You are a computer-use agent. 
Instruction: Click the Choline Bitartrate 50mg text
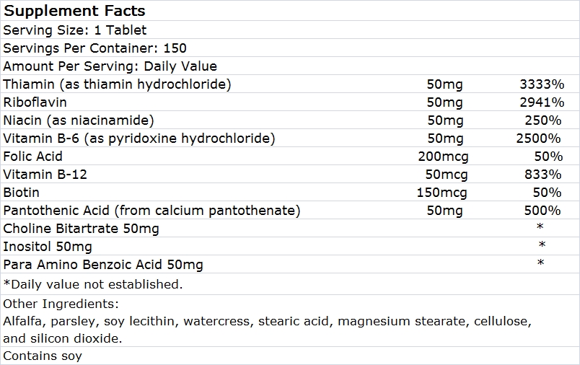[x=82, y=229]
